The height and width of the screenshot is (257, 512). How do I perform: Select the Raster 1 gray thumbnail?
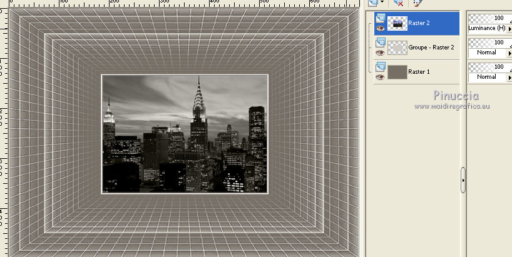pos(397,72)
